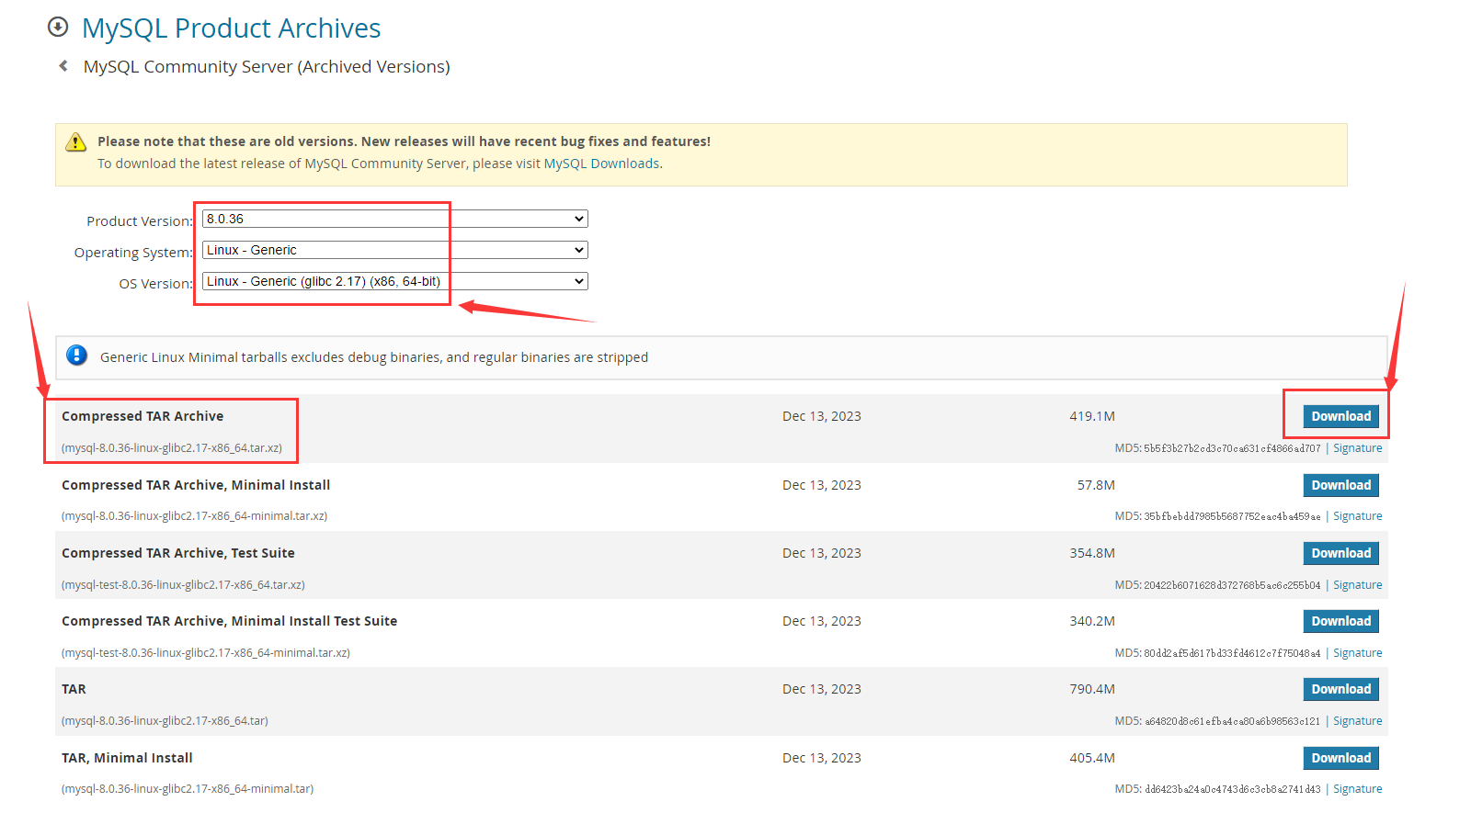Select the 'Compressed TAR Archive' title text

[x=143, y=416]
